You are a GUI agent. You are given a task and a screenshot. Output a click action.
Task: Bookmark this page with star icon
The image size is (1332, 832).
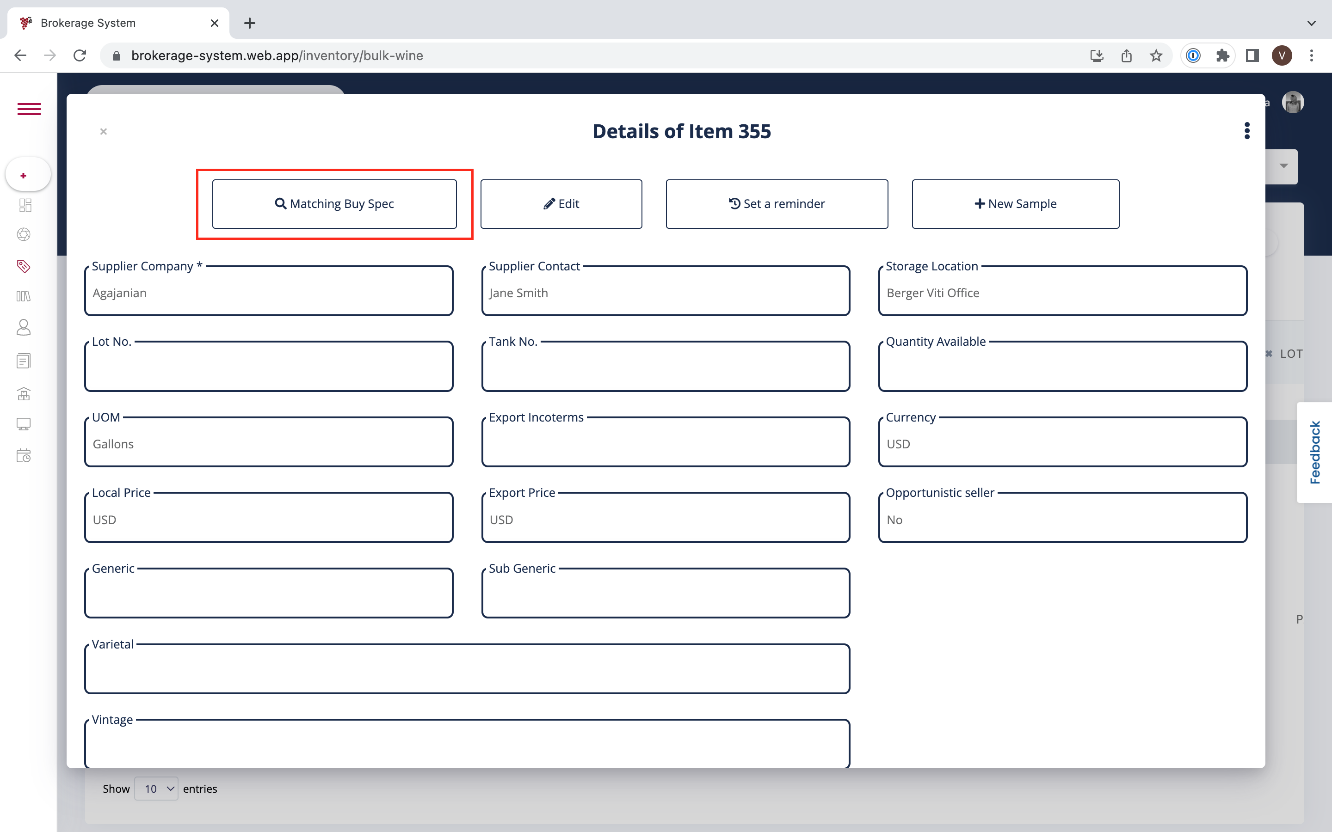click(1156, 55)
